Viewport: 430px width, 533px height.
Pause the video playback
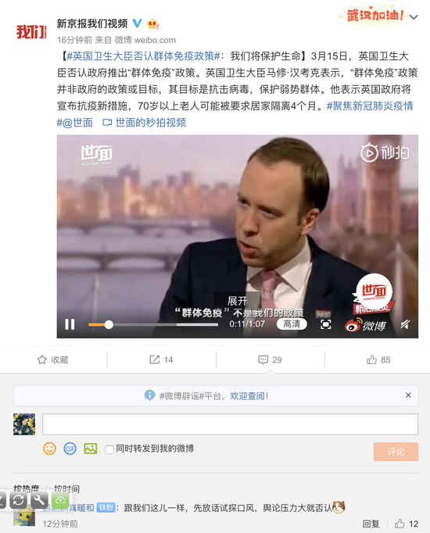(x=70, y=324)
